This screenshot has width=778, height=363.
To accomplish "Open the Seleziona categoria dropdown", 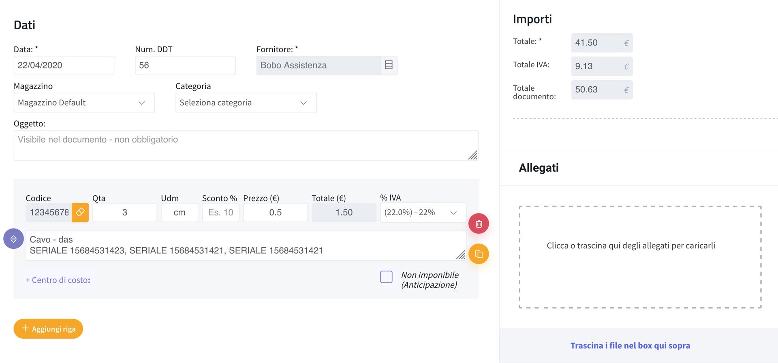I will (246, 102).
